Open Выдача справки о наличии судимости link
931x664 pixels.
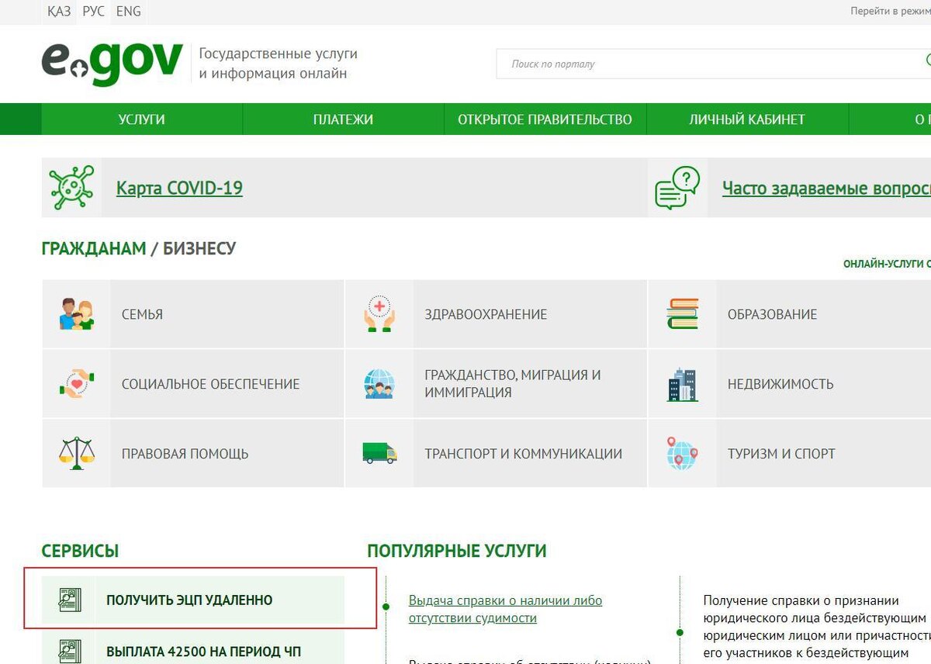pos(505,609)
